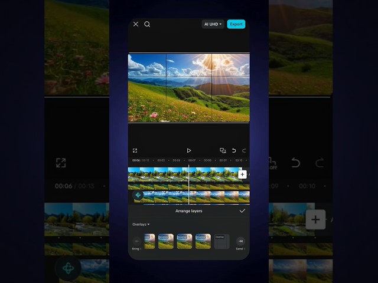Tap the compare icon left of undo

click(223, 150)
